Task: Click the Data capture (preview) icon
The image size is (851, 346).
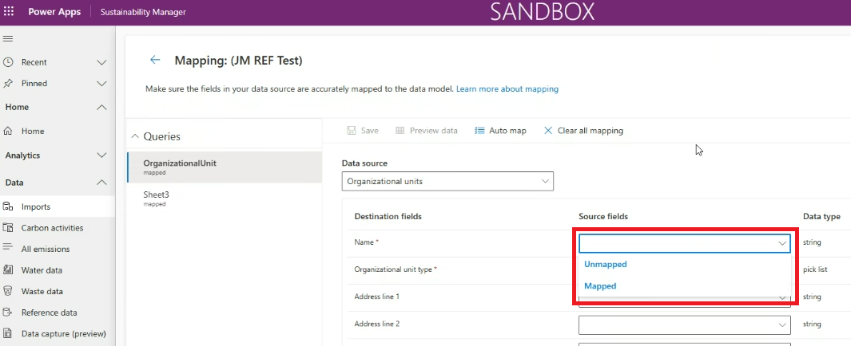Action: [8, 333]
